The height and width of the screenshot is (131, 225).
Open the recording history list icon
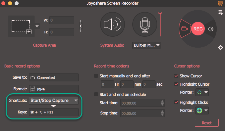coord(221,13)
